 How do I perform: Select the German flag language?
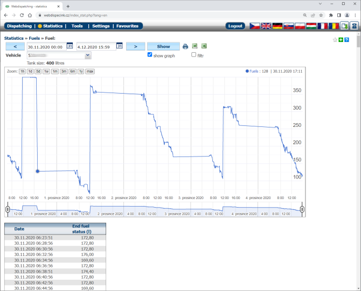(x=277, y=26)
